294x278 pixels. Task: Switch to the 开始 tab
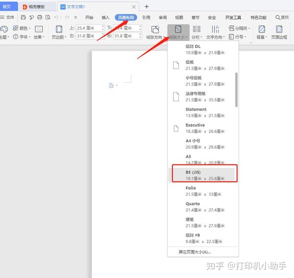click(89, 18)
